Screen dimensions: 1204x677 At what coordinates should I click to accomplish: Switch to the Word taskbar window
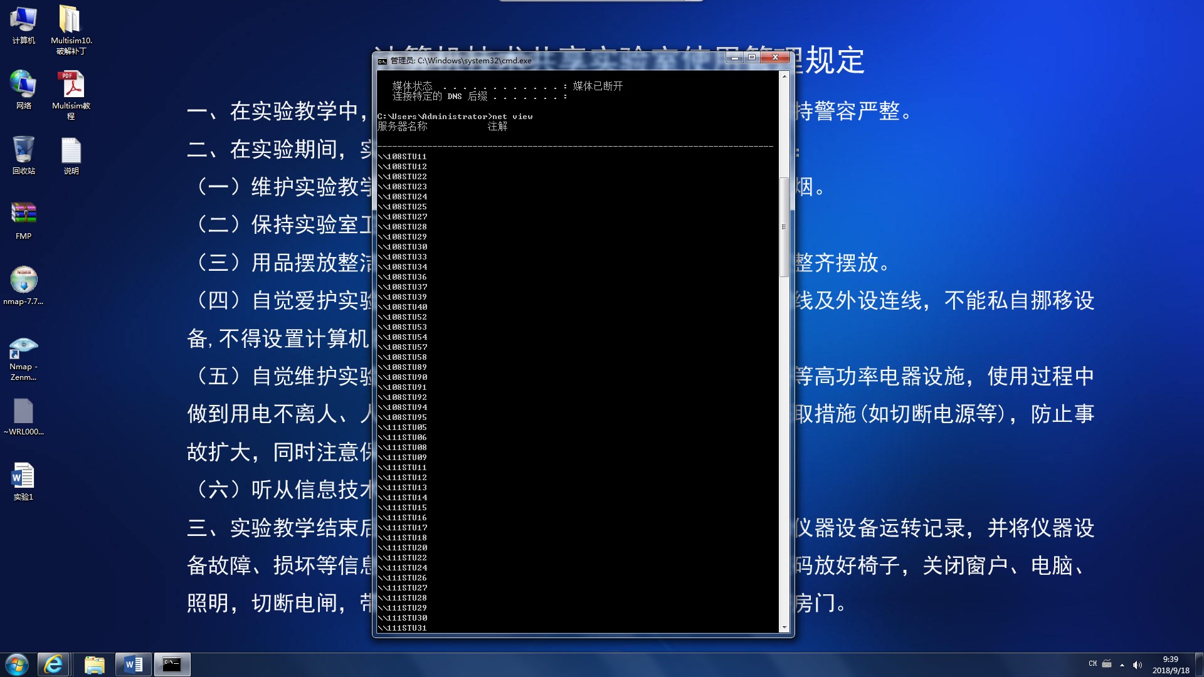pyautogui.click(x=134, y=664)
